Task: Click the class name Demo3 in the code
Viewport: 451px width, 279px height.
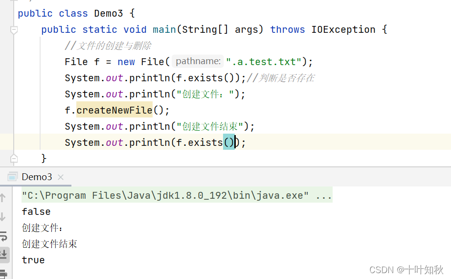Action: [109, 14]
